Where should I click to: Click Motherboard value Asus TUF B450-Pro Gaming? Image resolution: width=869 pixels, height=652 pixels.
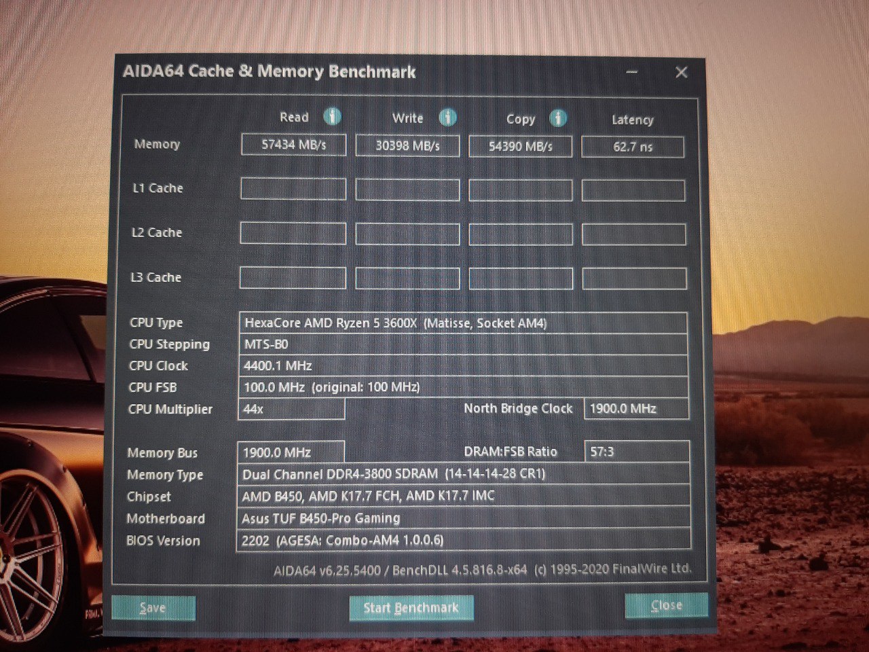point(464,518)
